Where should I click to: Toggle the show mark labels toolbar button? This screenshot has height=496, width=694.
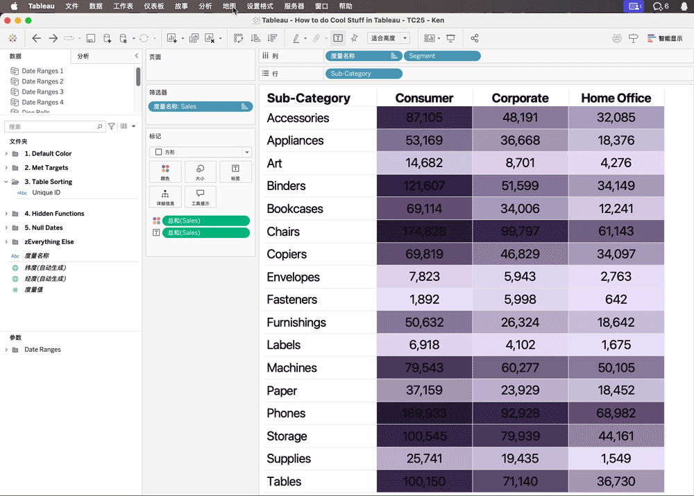338,38
